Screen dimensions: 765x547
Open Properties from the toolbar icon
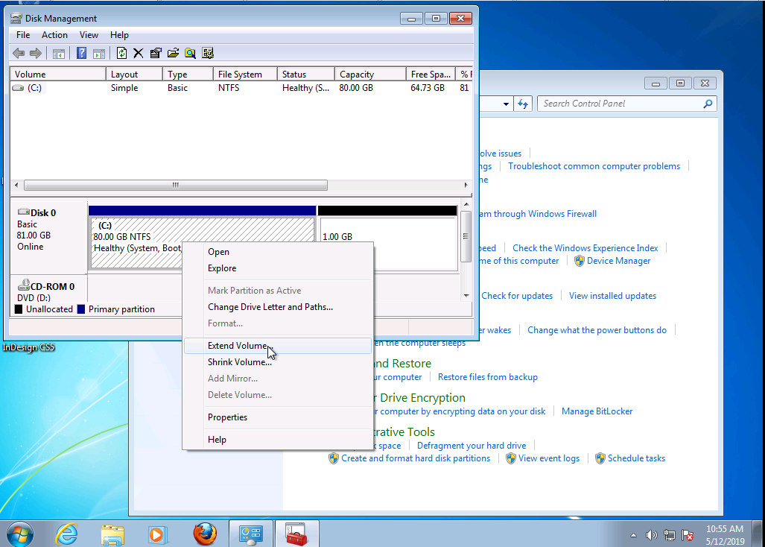(156, 53)
